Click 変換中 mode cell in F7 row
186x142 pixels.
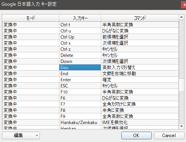[31, 104]
